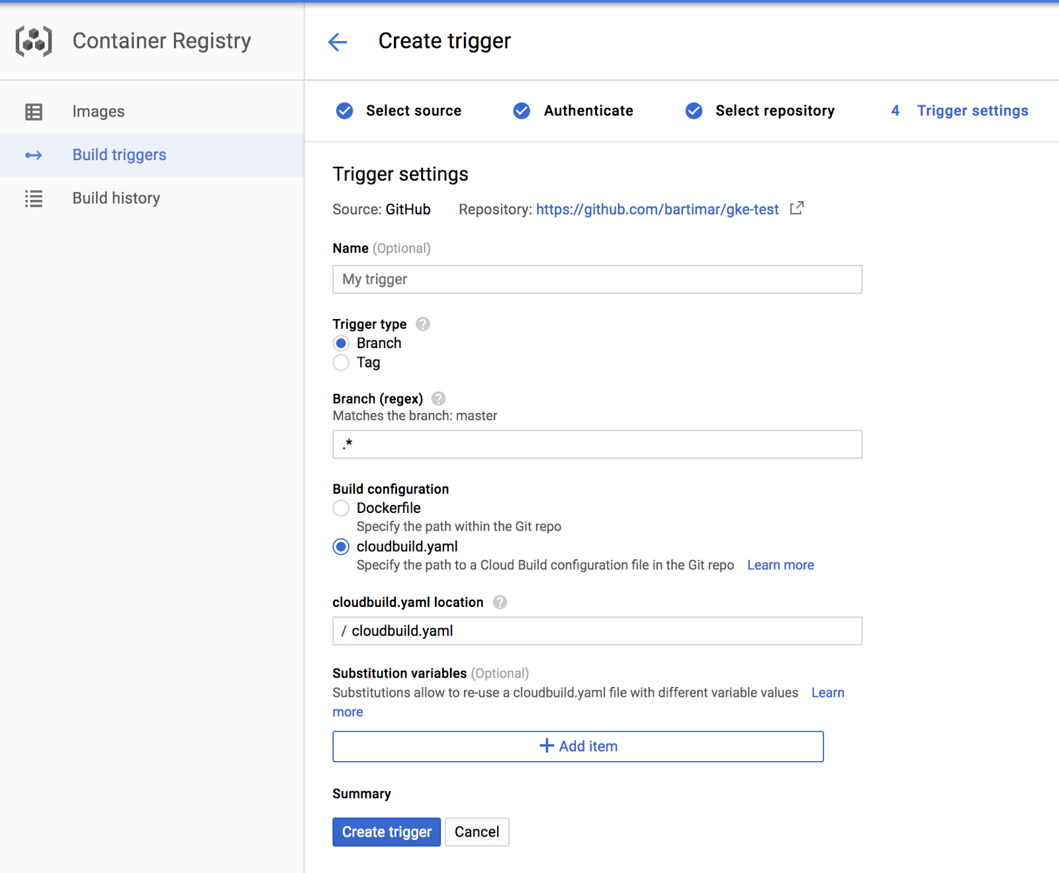Go to Build history in the sidebar
Image resolution: width=1059 pixels, height=873 pixels.
click(116, 199)
